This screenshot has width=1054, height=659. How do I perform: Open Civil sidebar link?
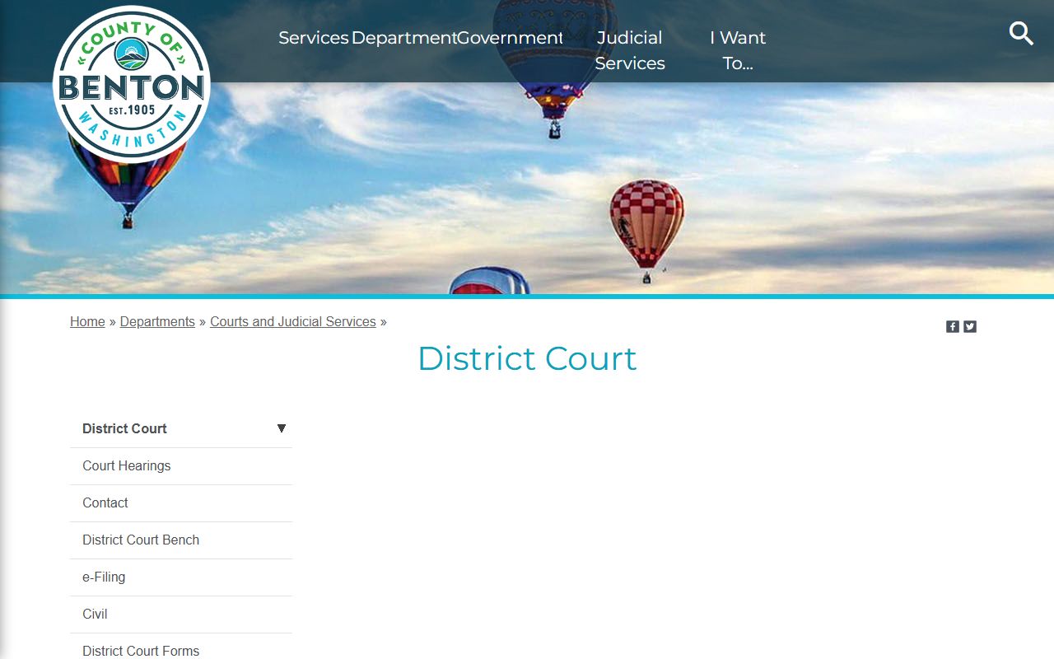(x=181, y=615)
